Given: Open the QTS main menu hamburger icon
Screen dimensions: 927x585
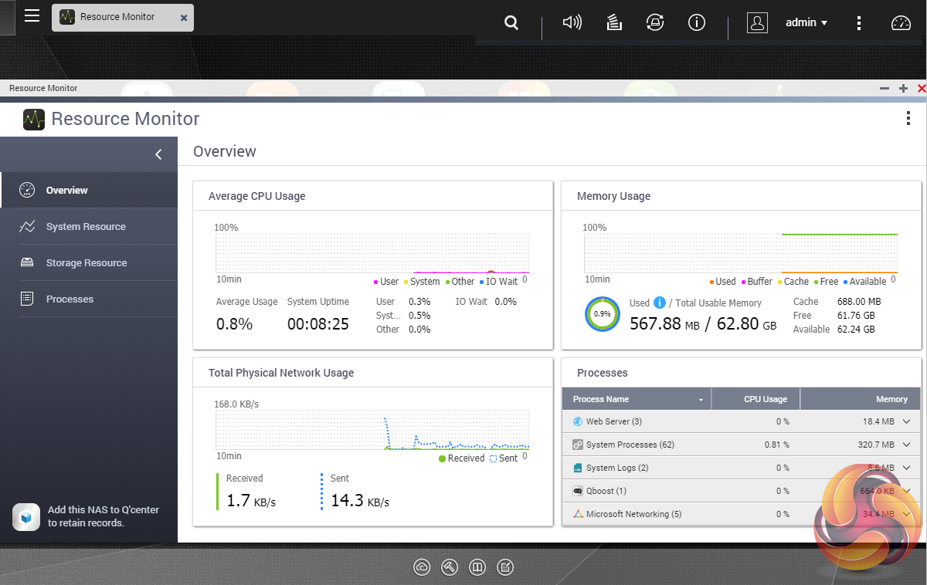Looking at the screenshot, I should pos(32,15).
